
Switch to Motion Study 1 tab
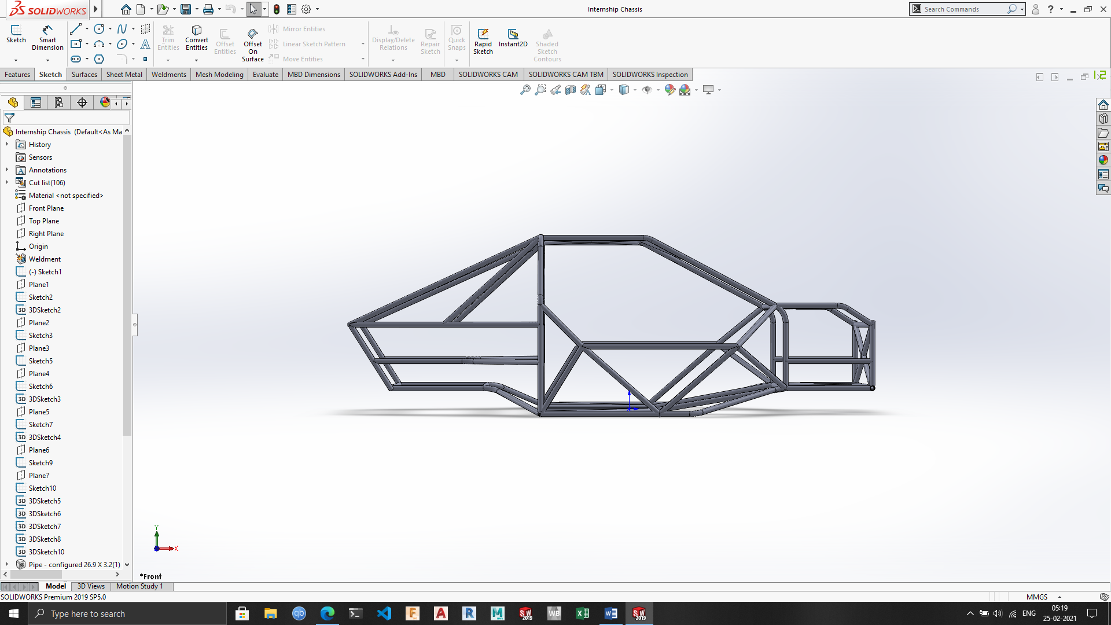(139, 586)
